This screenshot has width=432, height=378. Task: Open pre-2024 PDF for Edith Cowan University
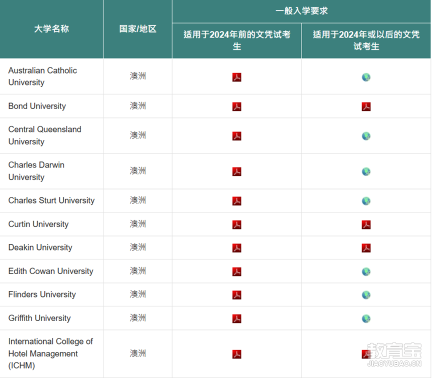236,271
